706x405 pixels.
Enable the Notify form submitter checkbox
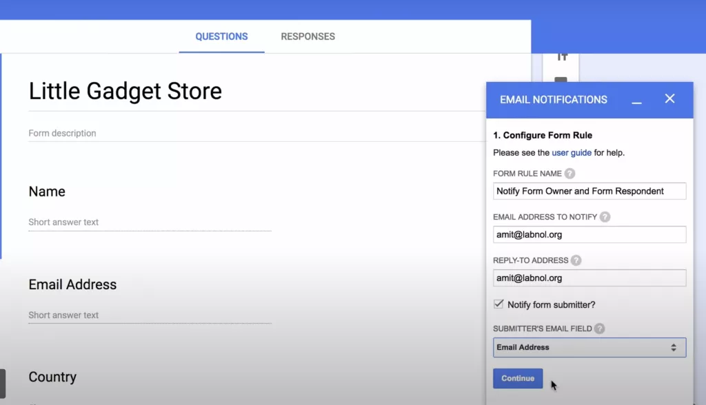pyautogui.click(x=498, y=304)
